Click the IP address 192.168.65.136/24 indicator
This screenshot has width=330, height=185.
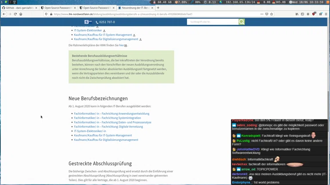[x=240, y=2]
